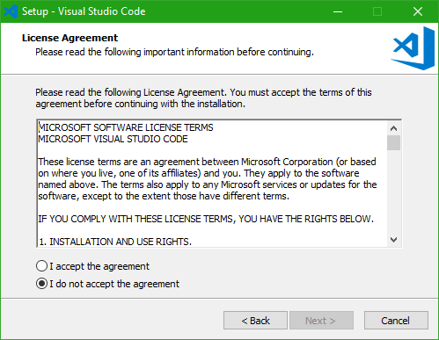Click the "IF YOU COMPLY WITH THESE LICENSE TERMS" line

click(206, 219)
